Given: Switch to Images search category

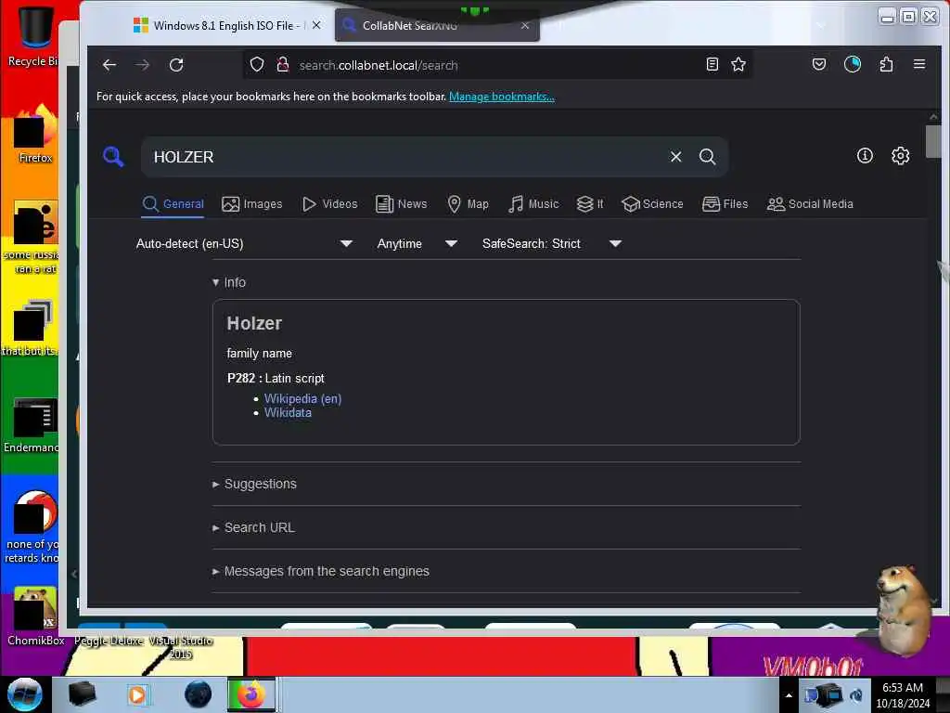Looking at the screenshot, I should pyautogui.click(x=252, y=204).
